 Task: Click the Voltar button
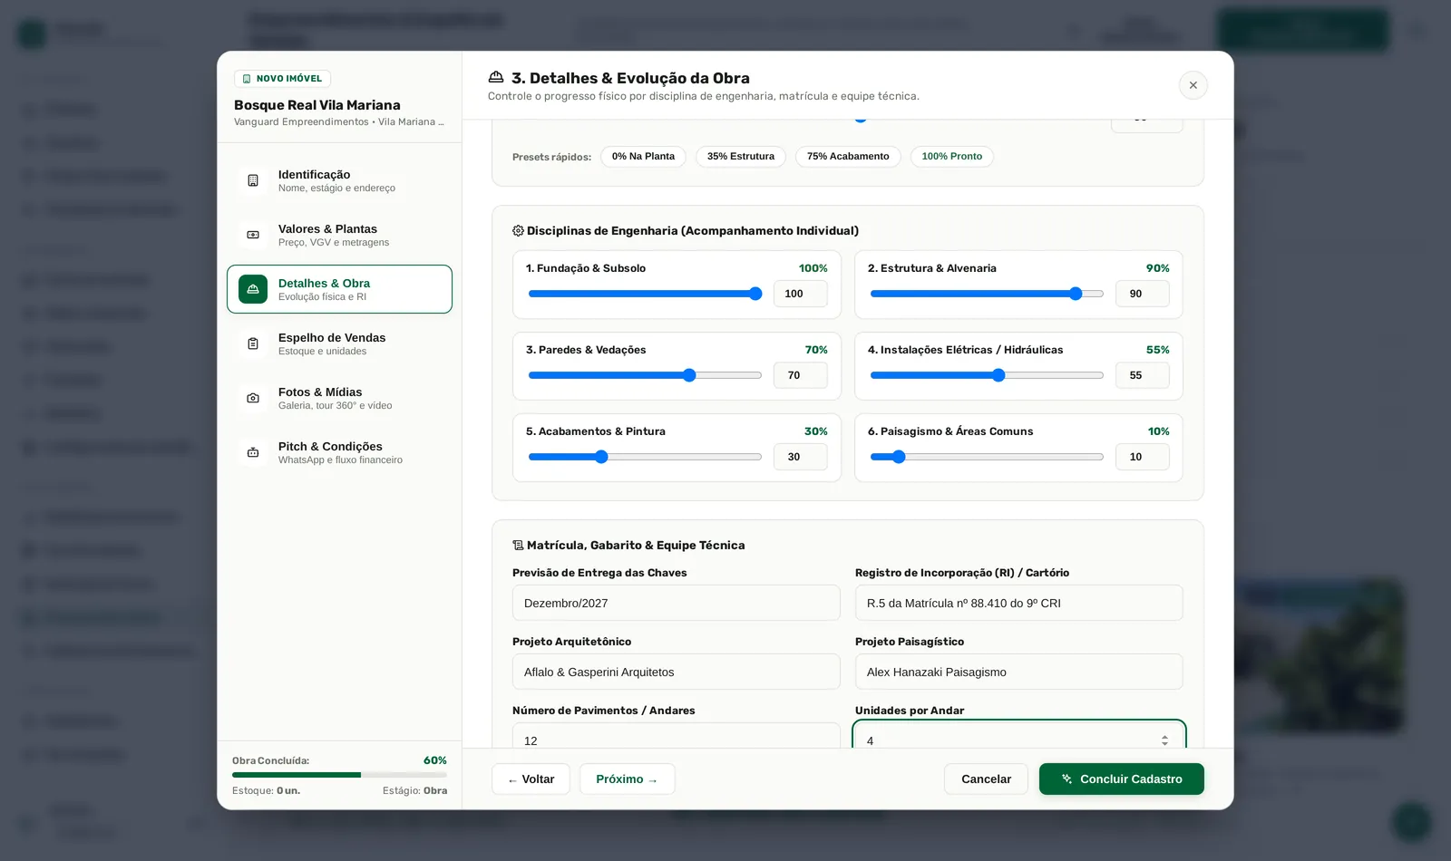531,779
